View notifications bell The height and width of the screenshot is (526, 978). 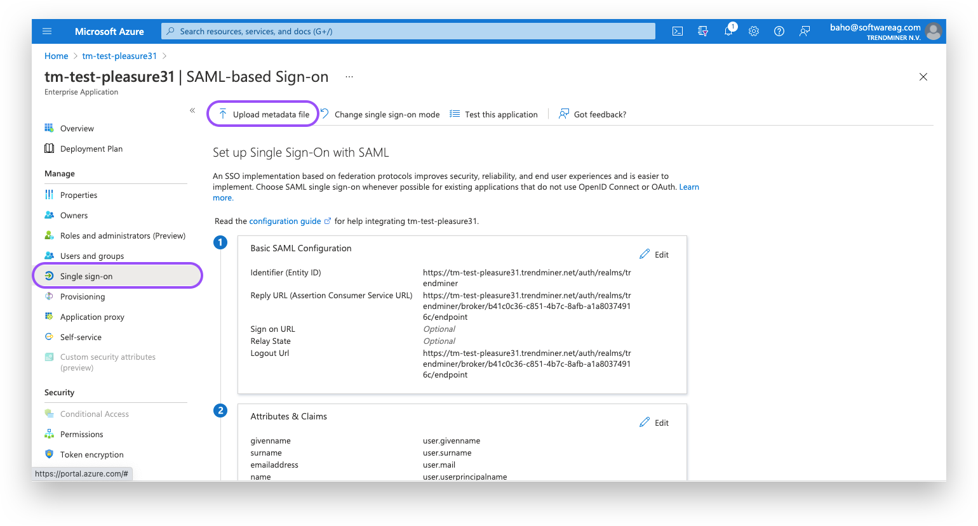(x=728, y=31)
